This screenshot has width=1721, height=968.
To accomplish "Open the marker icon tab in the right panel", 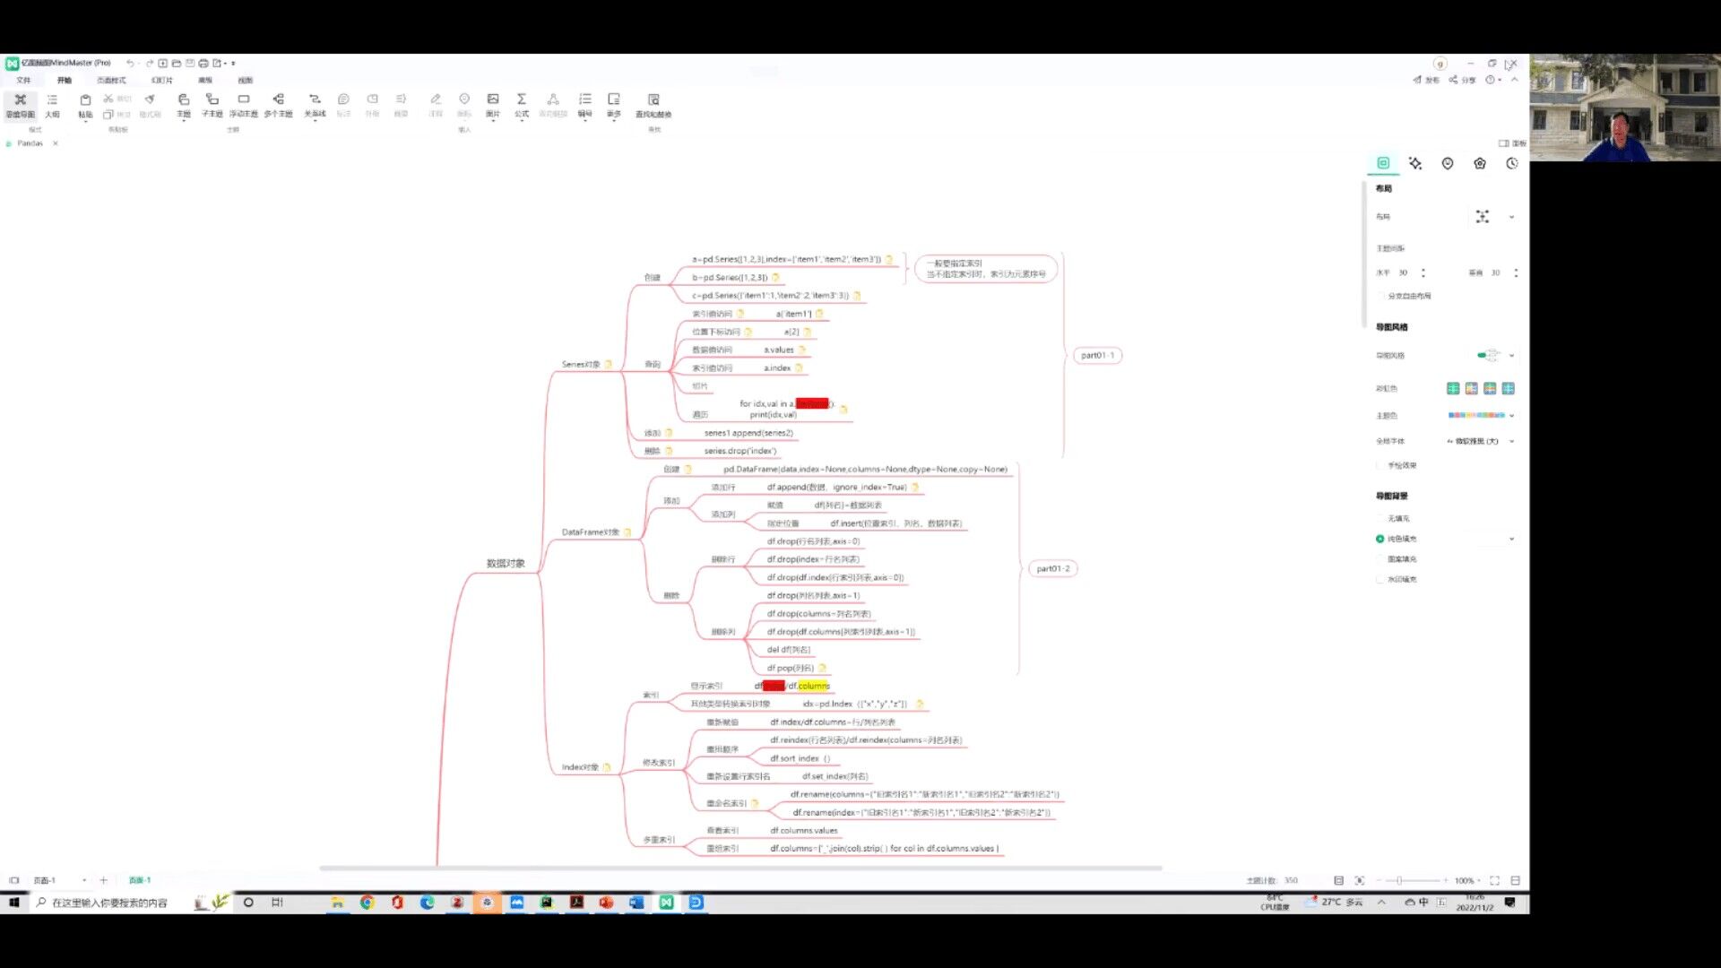I will tap(1448, 163).
